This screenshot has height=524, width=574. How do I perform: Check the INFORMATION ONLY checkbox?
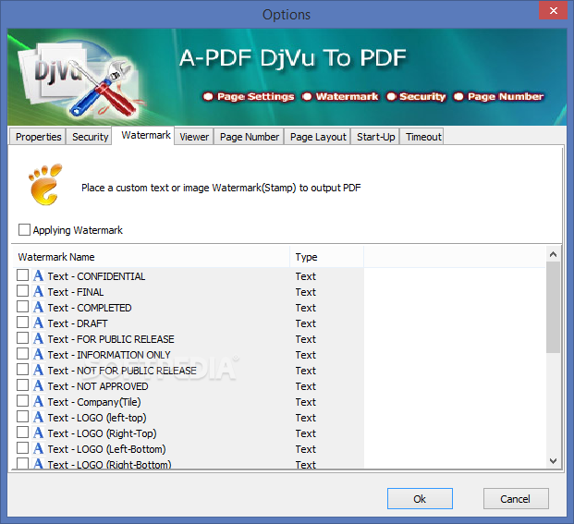pyautogui.click(x=23, y=354)
